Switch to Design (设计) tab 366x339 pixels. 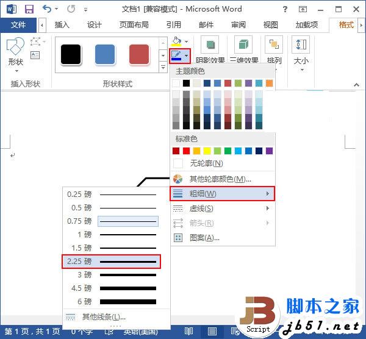[x=95, y=25]
